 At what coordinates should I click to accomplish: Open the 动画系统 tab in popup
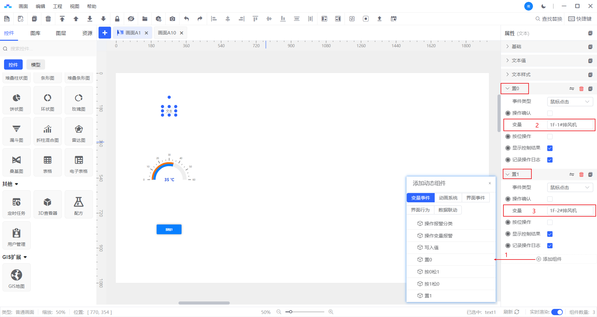[448, 198]
